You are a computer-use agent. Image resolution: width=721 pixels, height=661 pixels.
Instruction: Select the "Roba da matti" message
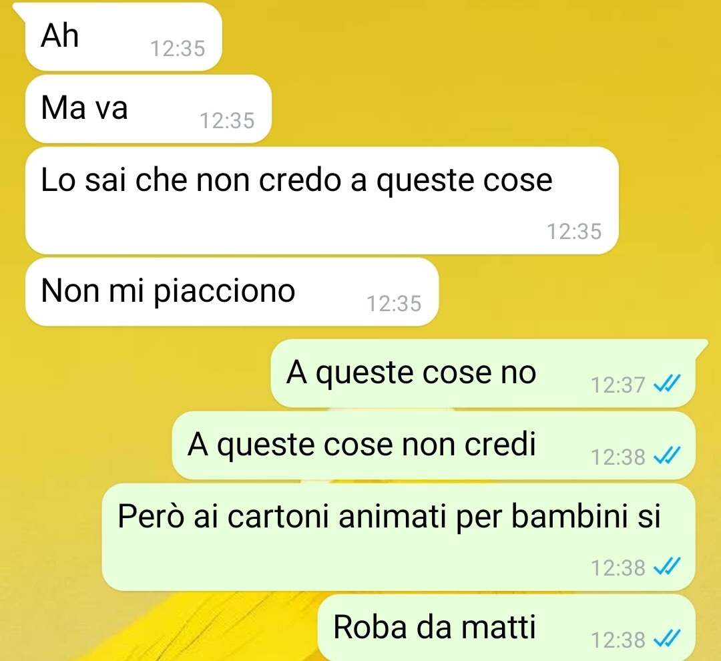506,628
